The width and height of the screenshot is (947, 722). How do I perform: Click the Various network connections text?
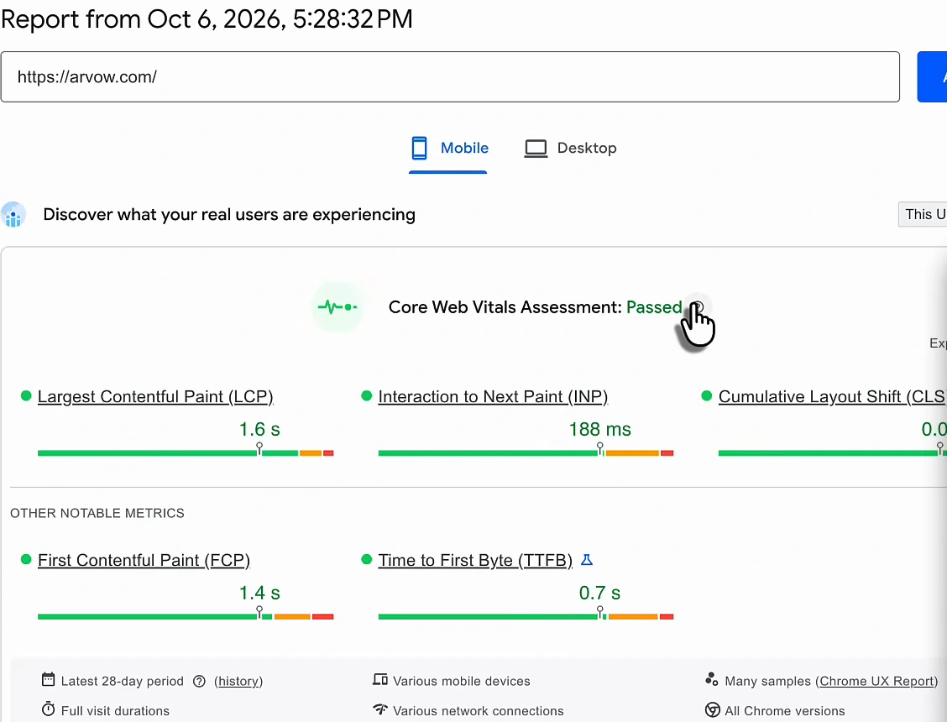(x=479, y=711)
